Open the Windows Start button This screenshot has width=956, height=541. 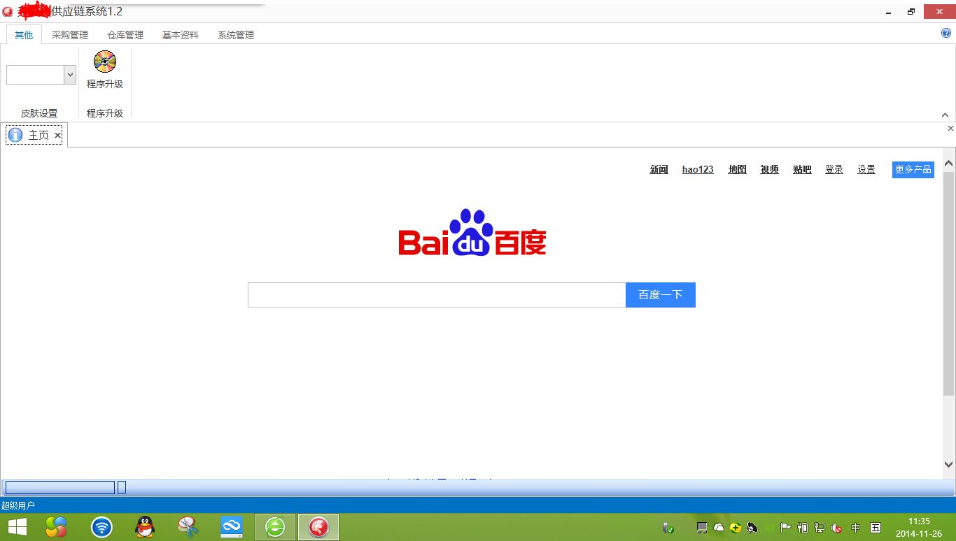[17, 527]
